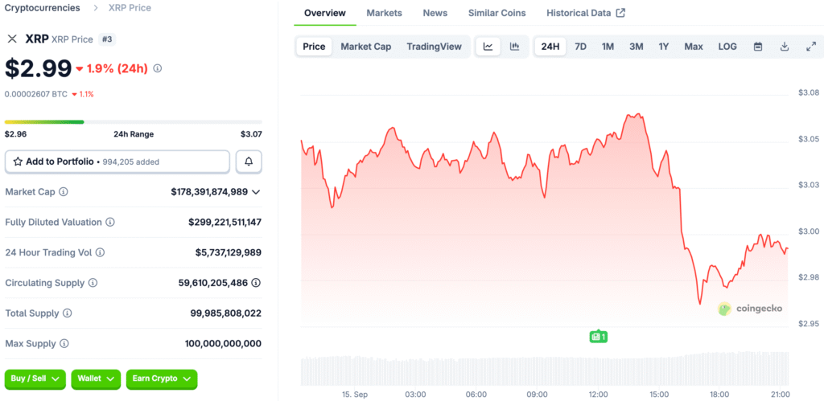This screenshot has height=401, width=824.
Task: Click the $2.99 price text
Action: click(x=39, y=68)
